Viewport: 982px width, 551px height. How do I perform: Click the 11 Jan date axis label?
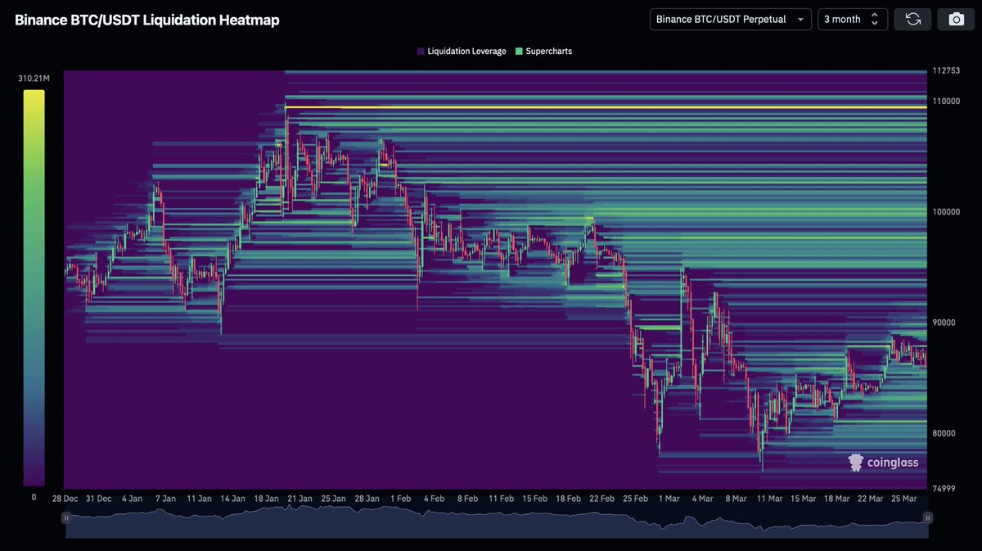click(x=199, y=498)
